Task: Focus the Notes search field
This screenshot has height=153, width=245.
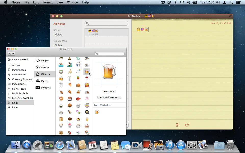Action: pos(106,23)
